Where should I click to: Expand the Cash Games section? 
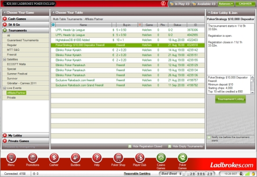point(25,19)
